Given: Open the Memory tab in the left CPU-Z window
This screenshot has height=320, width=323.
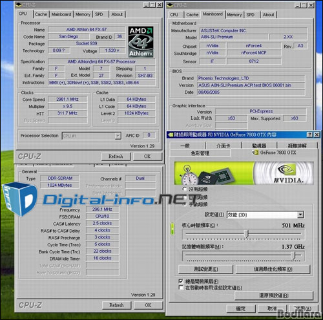Looking at the screenshot, I should pyautogui.click(x=83, y=14).
